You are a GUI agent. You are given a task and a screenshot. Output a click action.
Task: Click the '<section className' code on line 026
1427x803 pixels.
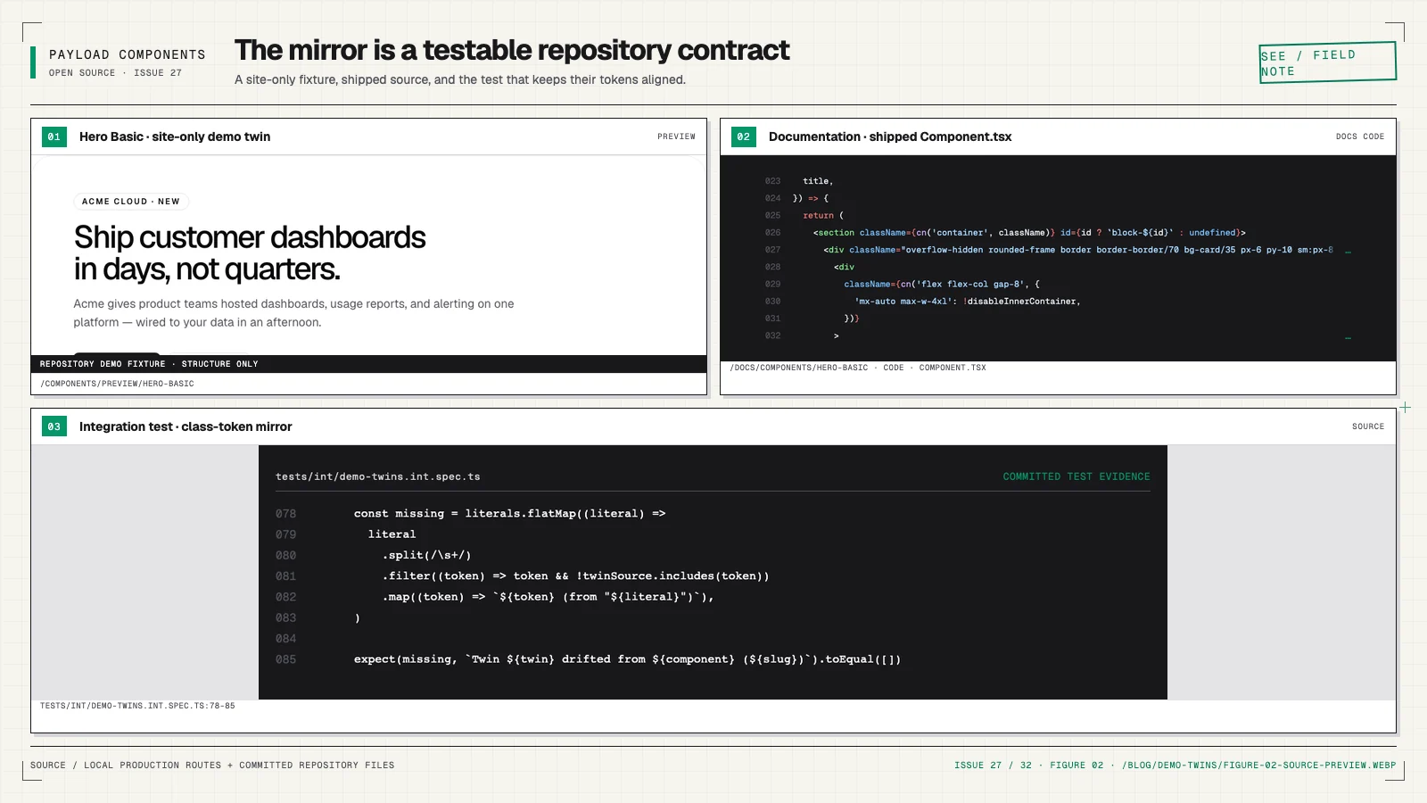1029,233
